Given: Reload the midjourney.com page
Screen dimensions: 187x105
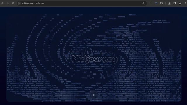Looking at the screenshot, I should tap(13, 3).
